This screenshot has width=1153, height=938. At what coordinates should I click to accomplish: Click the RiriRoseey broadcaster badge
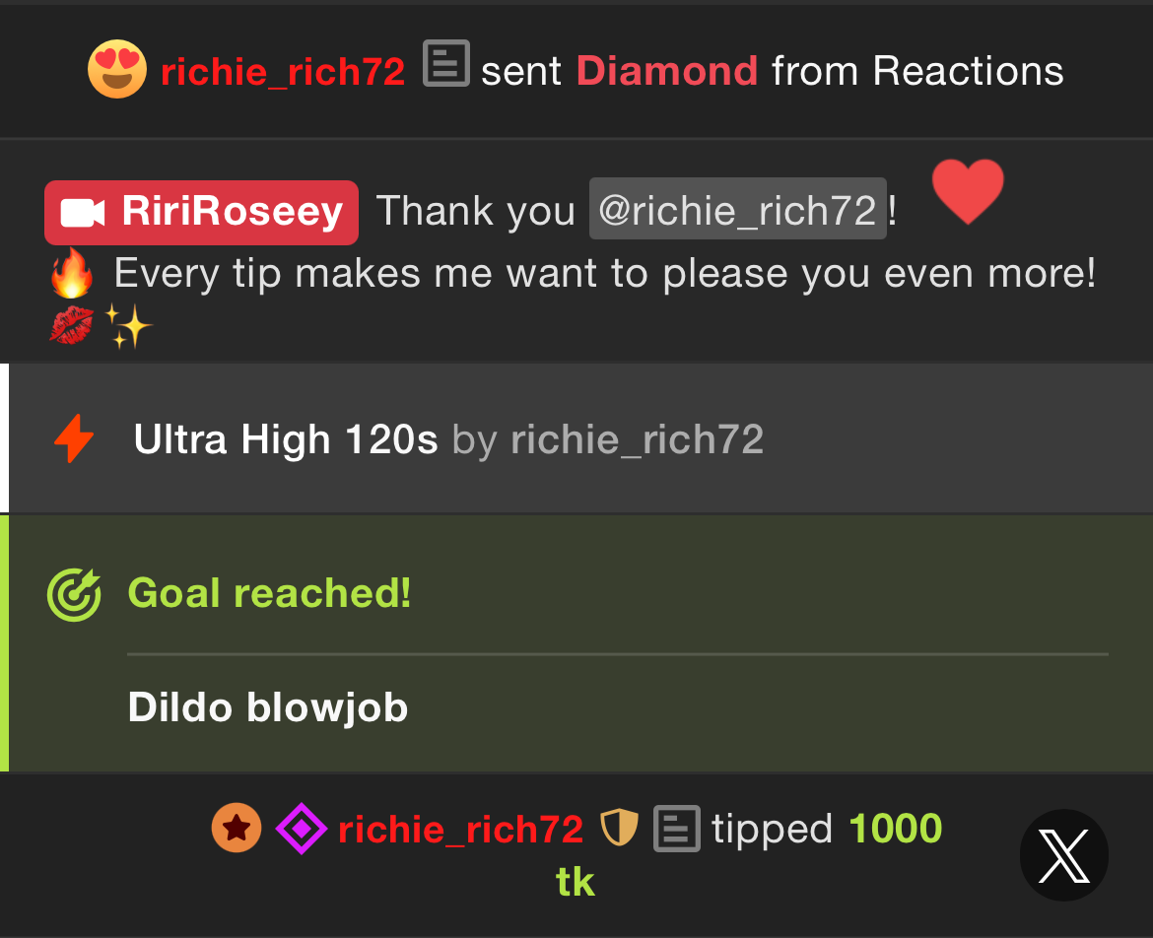(x=201, y=213)
